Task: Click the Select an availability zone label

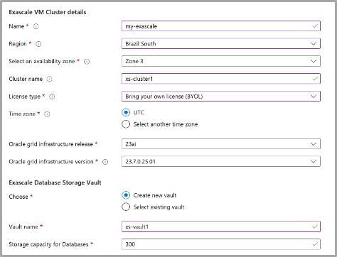Action: [42, 61]
